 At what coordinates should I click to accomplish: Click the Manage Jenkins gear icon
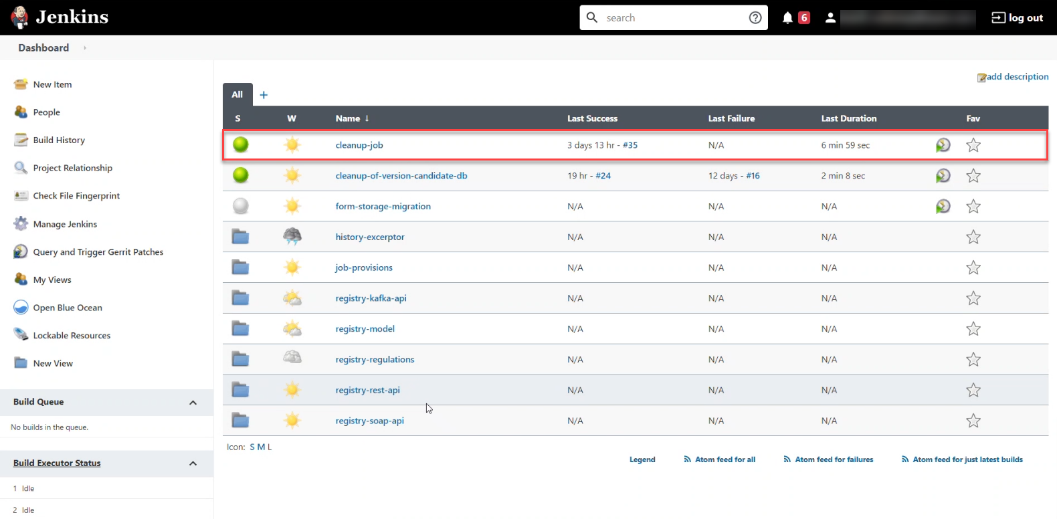(21, 223)
